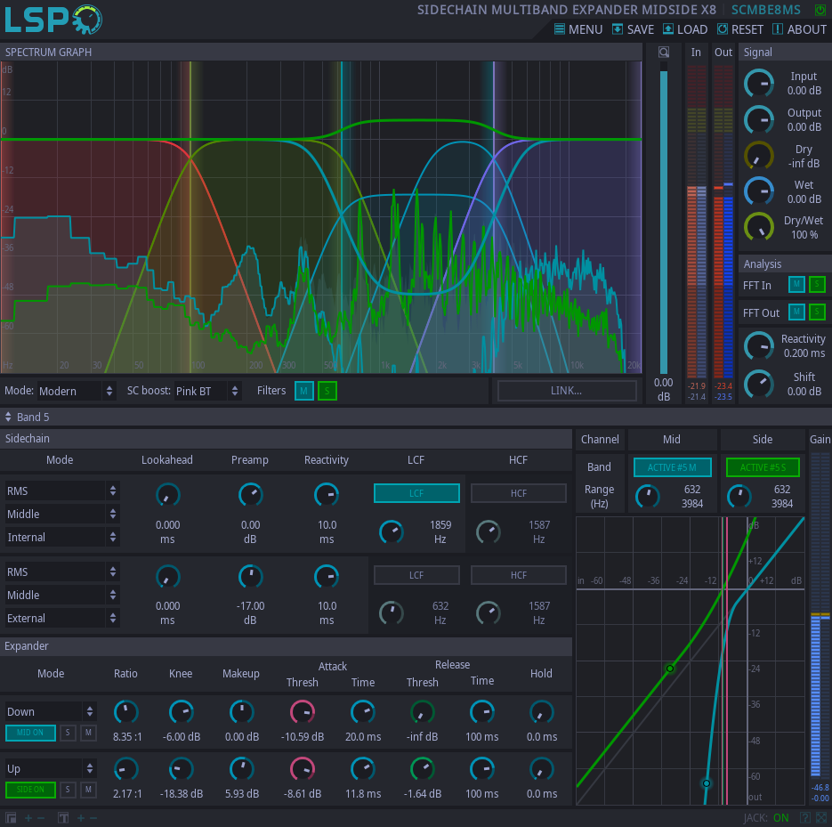The width and height of the screenshot is (832, 827).
Task: Click the spectrum graph zoom slider
Action: 664,217
